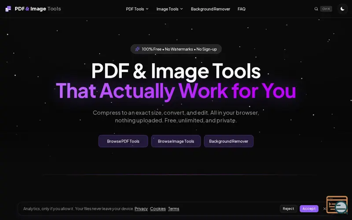Click the 'Compress to an exact size' description
The height and width of the screenshot is (220, 352).
pyautogui.click(x=176, y=117)
